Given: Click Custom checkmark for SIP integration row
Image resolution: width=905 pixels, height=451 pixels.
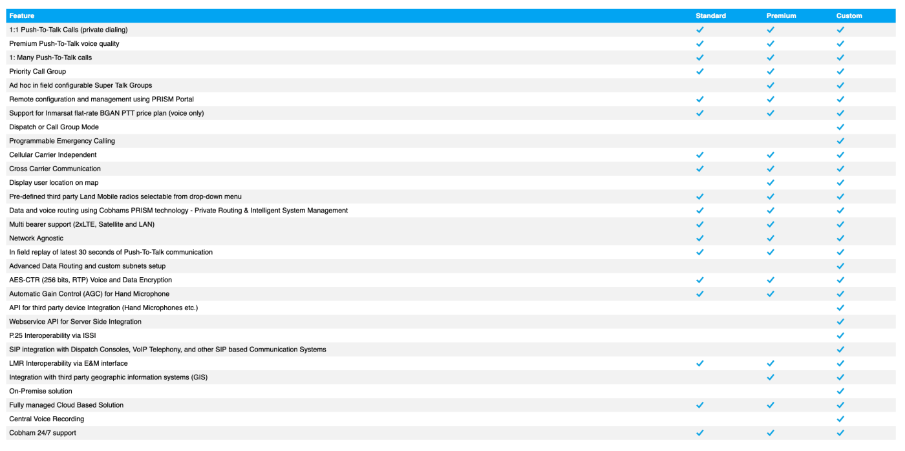Looking at the screenshot, I should coord(840,350).
